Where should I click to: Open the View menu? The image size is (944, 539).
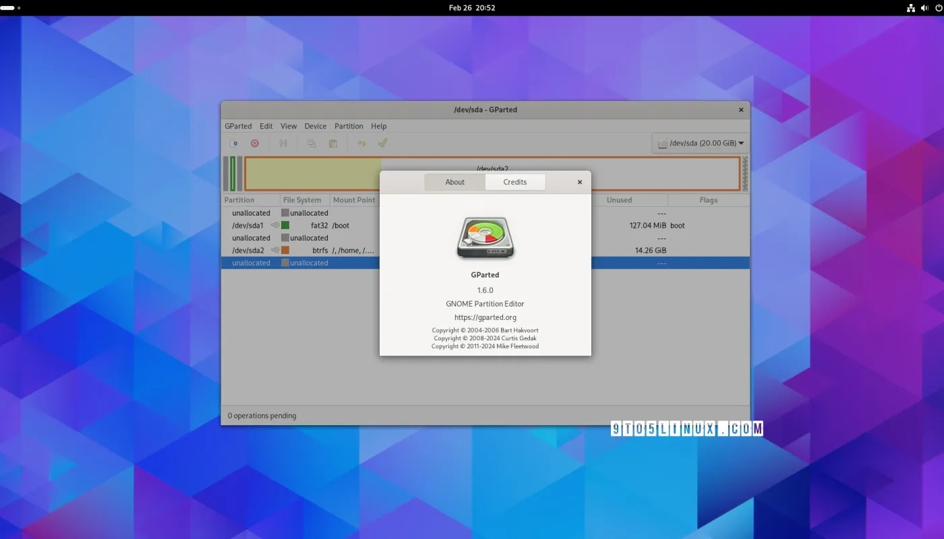pos(289,126)
